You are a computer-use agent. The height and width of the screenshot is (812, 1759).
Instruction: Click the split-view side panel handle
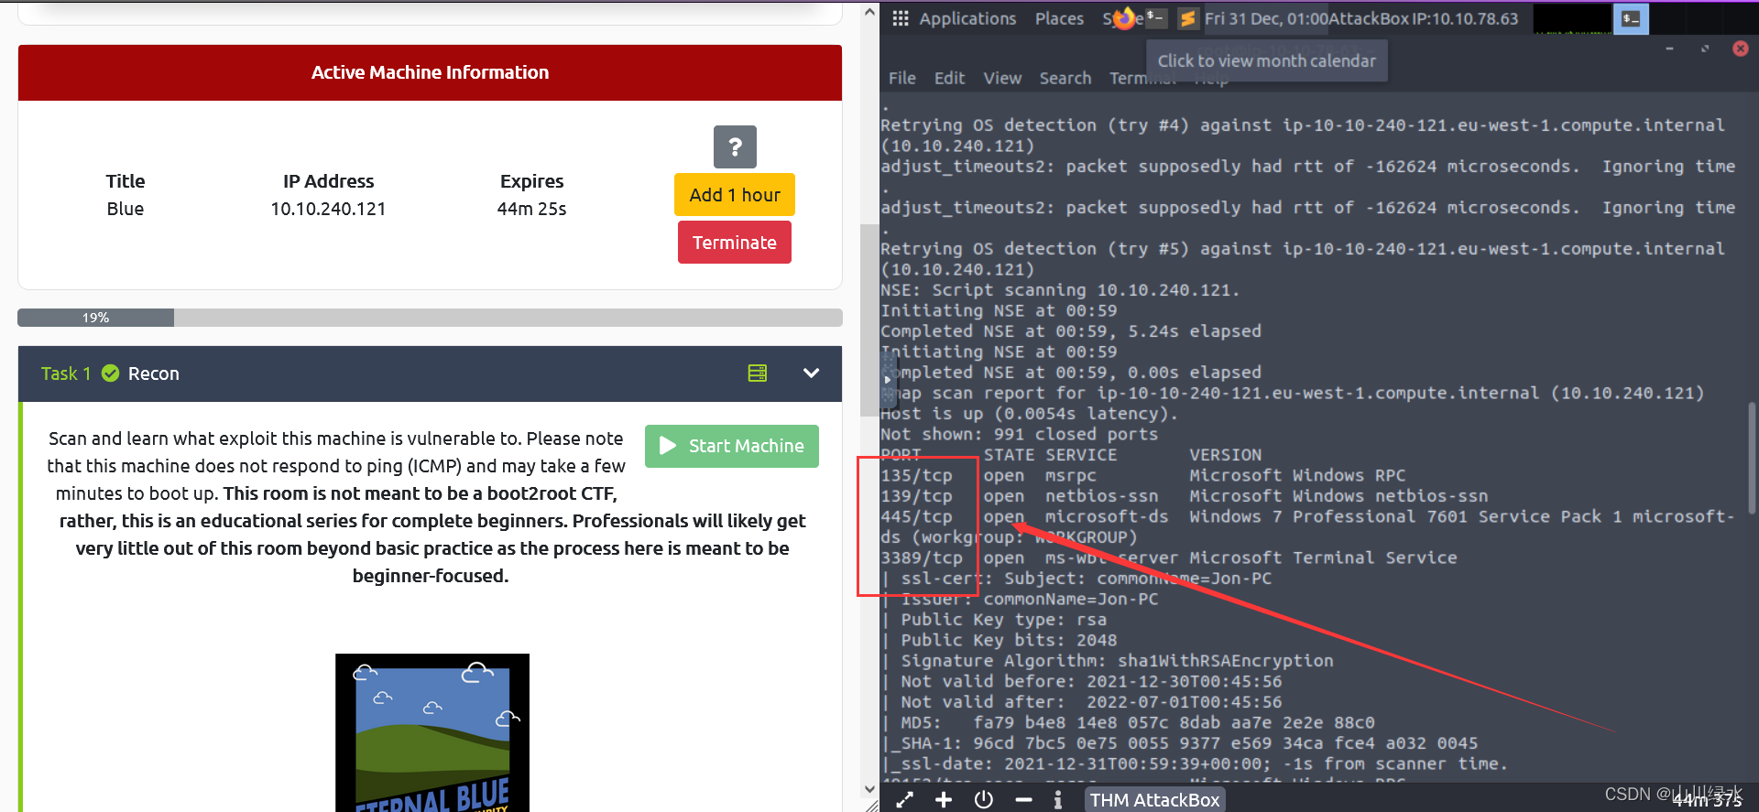pyautogui.click(x=887, y=379)
